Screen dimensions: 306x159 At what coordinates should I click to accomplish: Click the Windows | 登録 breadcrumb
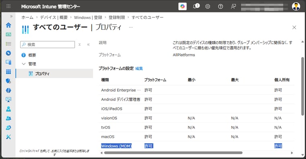[88, 18]
